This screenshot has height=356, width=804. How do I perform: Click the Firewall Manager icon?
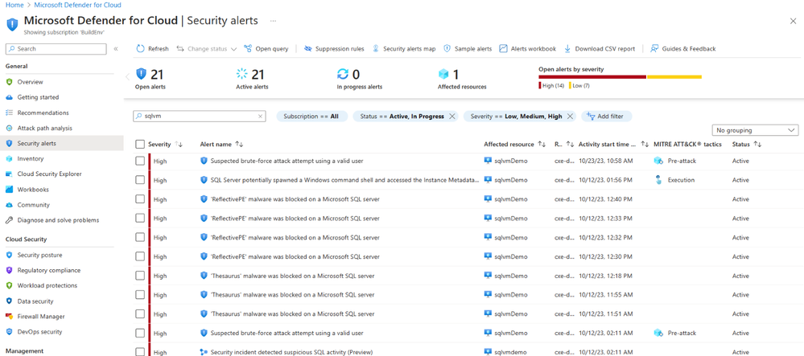click(9, 317)
